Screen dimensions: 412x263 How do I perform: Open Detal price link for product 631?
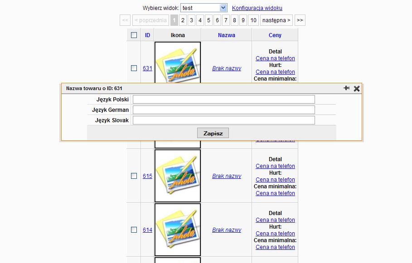click(x=276, y=58)
